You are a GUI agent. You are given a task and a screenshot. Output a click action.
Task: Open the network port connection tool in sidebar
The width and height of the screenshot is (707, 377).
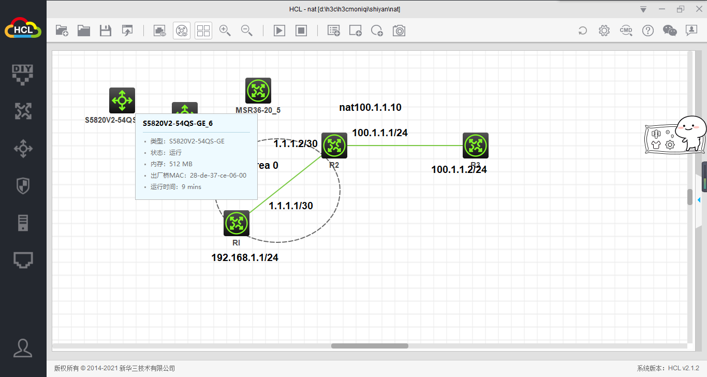tap(23, 260)
